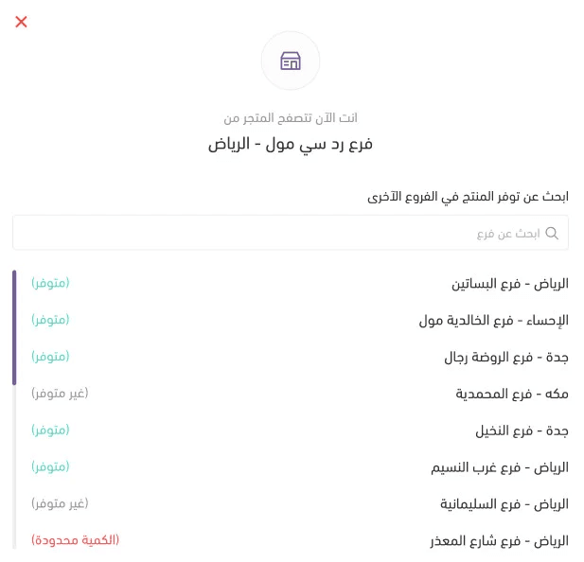The image size is (584, 562).
Task: Click the scrollbar track below the thumb
Action: [x=14, y=464]
